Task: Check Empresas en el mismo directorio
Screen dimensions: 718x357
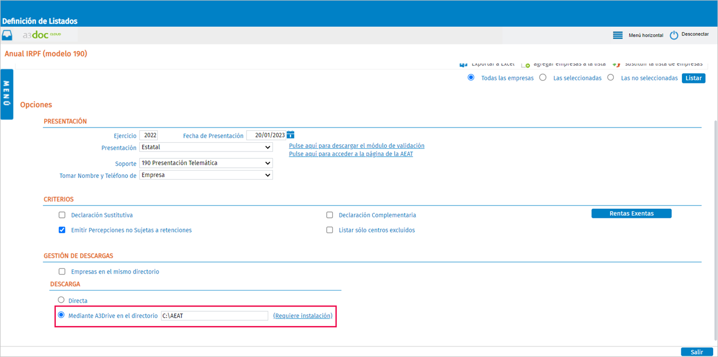Action: (62, 271)
